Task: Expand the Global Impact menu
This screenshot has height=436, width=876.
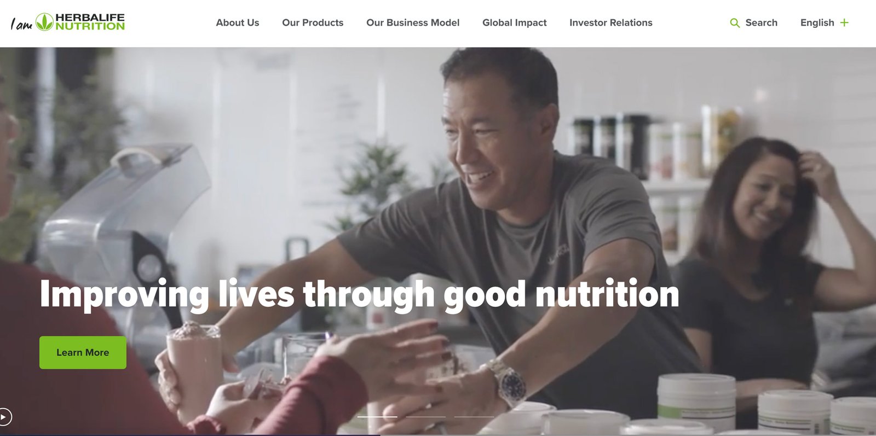Action: [514, 22]
